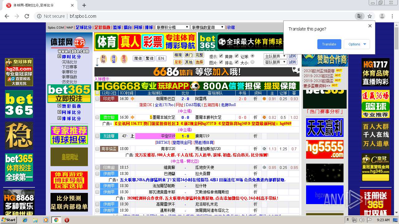Click 收藏 link in the top nav

pos(231,27)
